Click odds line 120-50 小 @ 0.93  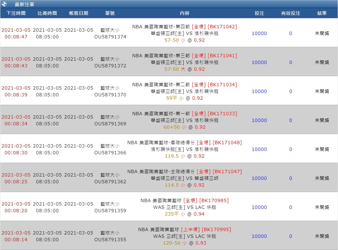(185, 243)
